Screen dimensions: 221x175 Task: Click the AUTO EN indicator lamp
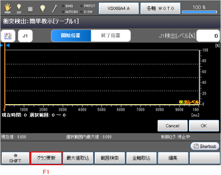[x=63, y=12]
